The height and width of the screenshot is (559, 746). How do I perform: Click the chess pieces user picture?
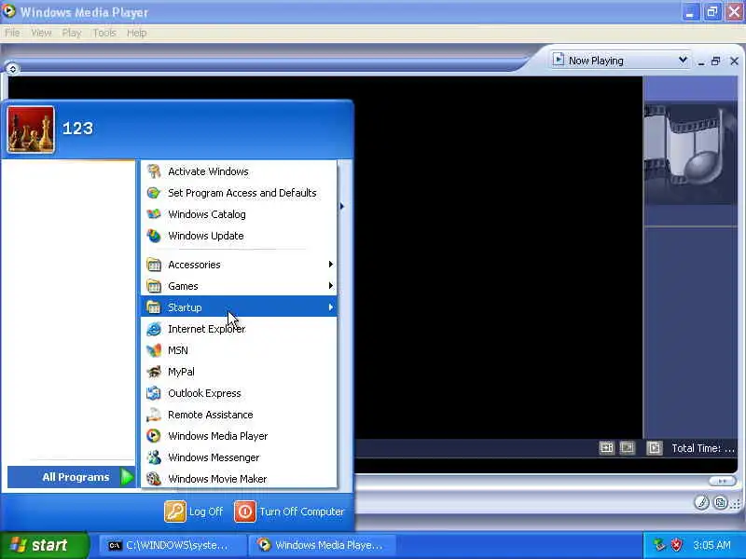(31, 130)
